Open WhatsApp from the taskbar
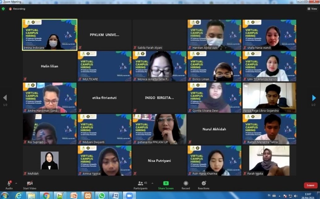Image resolution: width=320 pixels, height=199 pixels. click(x=102, y=196)
